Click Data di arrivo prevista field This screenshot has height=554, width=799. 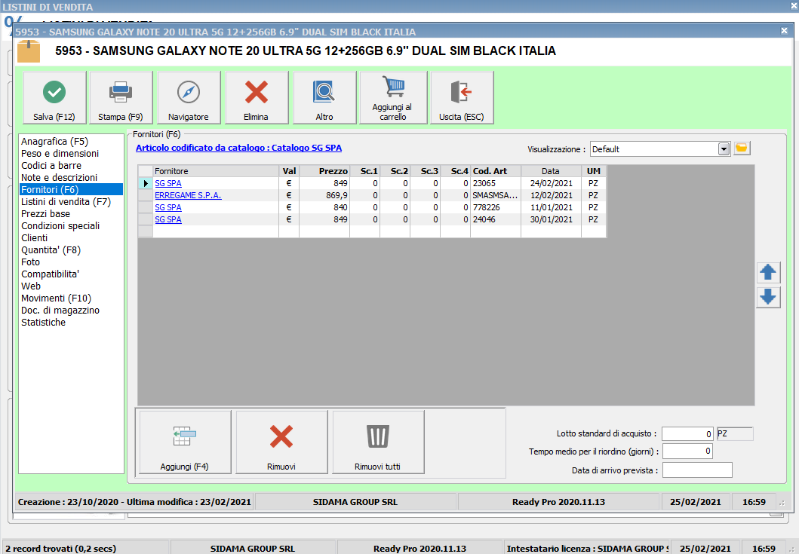(697, 470)
